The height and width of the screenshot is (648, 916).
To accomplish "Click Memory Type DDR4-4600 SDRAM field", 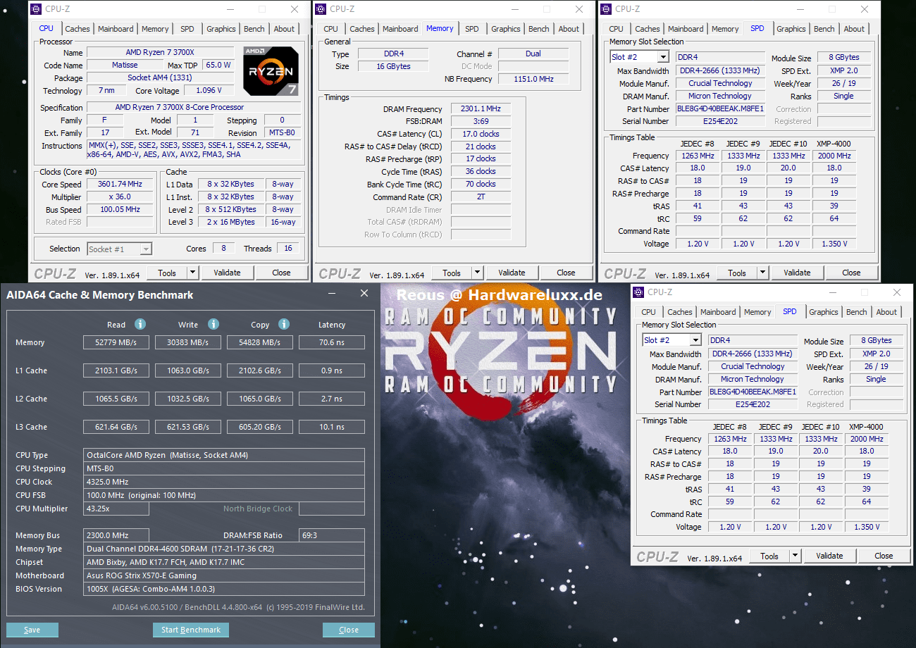I will [224, 549].
